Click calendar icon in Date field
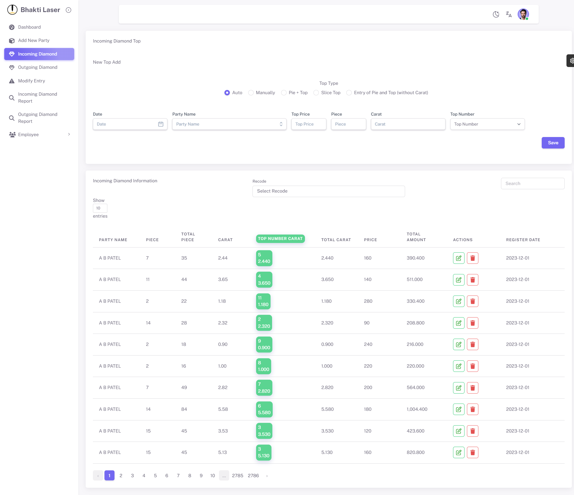Image resolution: width=574 pixels, height=495 pixels. click(161, 124)
